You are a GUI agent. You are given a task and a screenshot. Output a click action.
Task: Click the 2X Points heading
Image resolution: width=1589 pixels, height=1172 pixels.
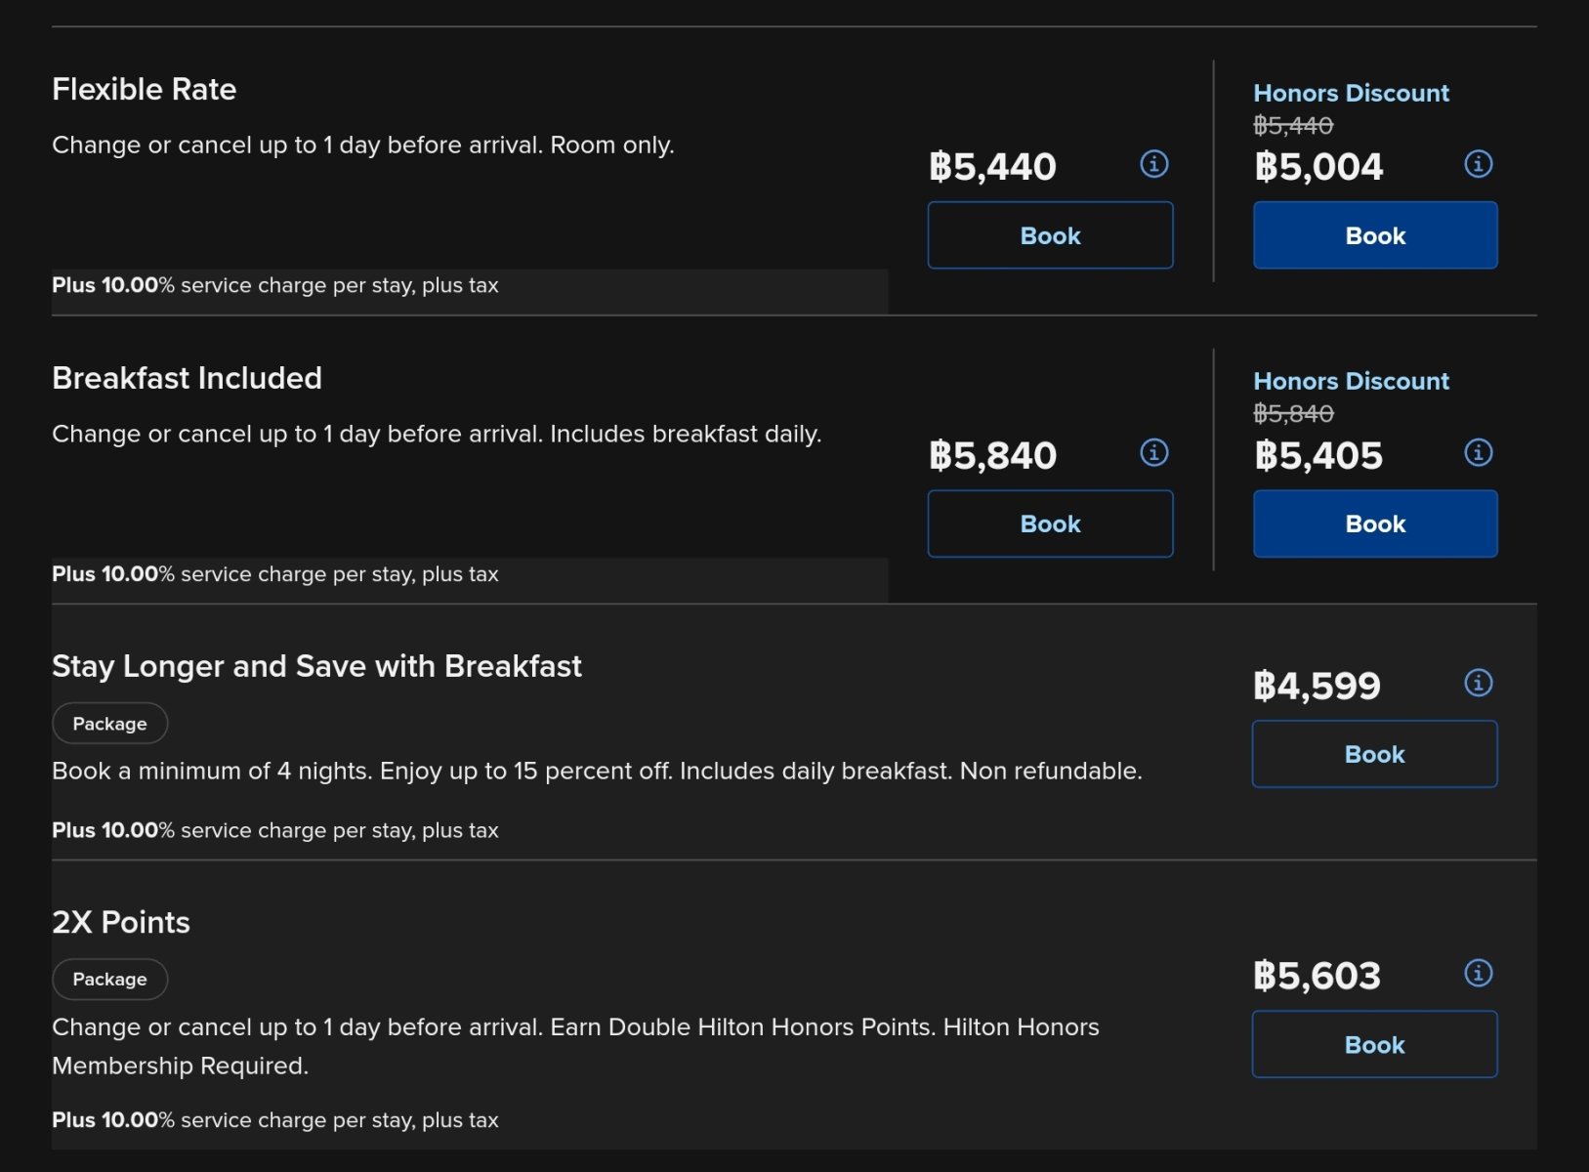121,922
